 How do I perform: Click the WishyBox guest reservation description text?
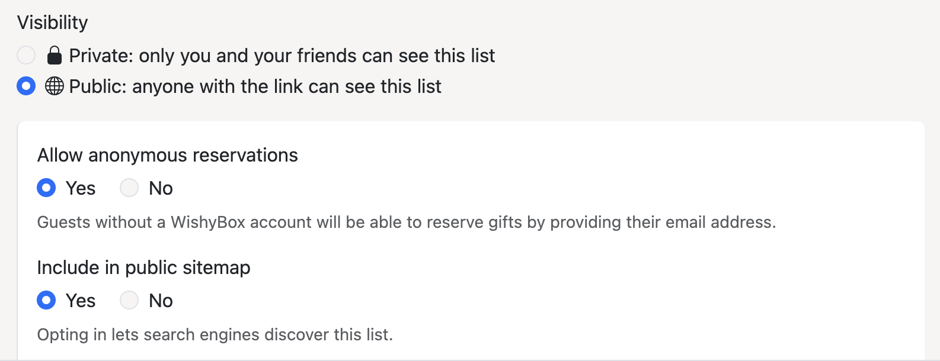pyautogui.click(x=408, y=223)
